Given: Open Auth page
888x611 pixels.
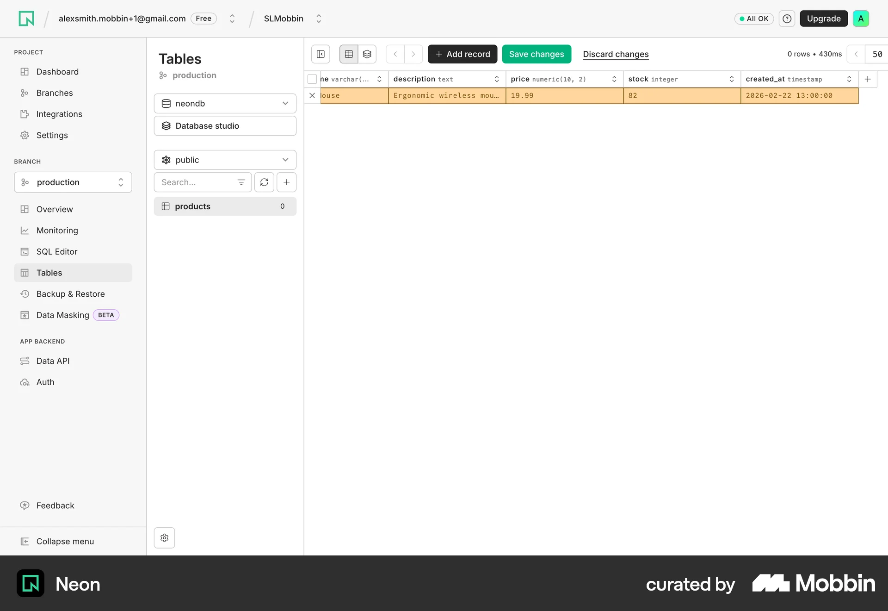Looking at the screenshot, I should coord(73,382).
